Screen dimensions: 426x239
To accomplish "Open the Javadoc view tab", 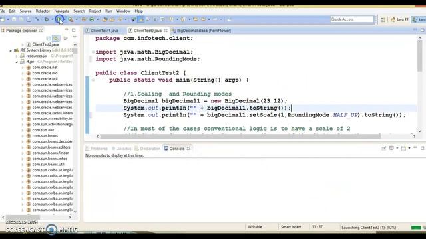I will [121, 149].
